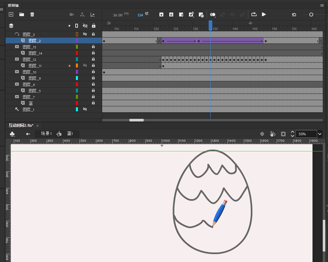
Task: Click the FPS value 36.00
Action: coord(118,15)
